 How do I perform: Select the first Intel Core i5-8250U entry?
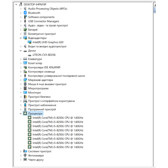(x=58, y=118)
